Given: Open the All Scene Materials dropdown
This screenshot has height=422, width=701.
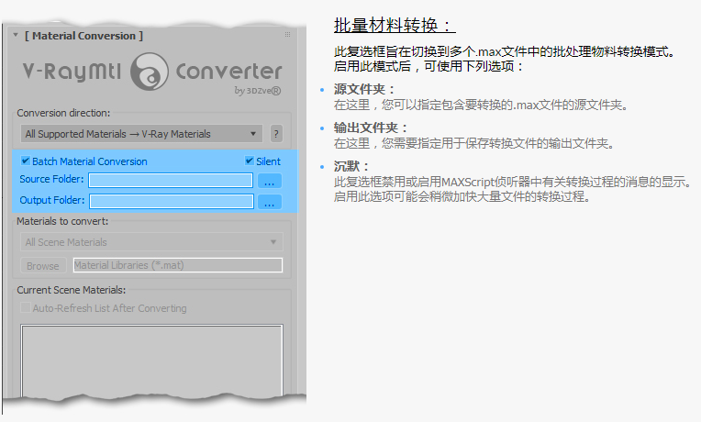Looking at the screenshot, I should pyautogui.click(x=151, y=242).
